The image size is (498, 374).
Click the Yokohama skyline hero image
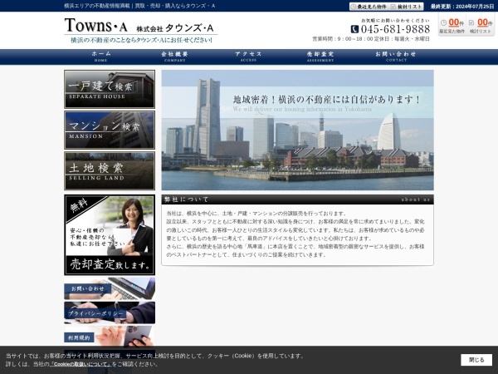coord(297,130)
